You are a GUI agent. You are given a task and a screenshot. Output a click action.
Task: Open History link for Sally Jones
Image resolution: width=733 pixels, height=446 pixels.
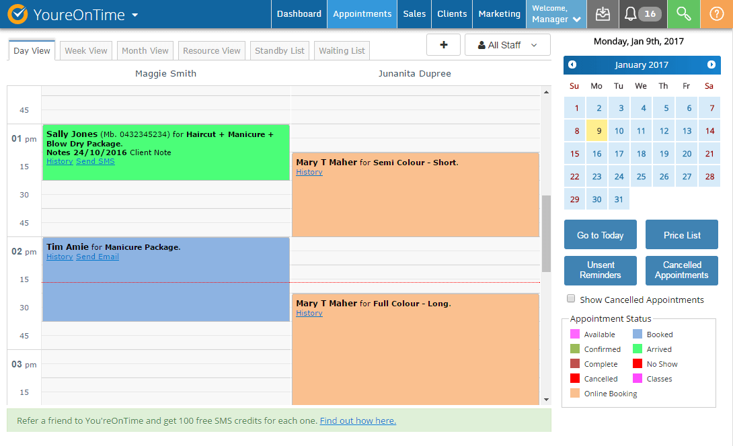point(59,162)
